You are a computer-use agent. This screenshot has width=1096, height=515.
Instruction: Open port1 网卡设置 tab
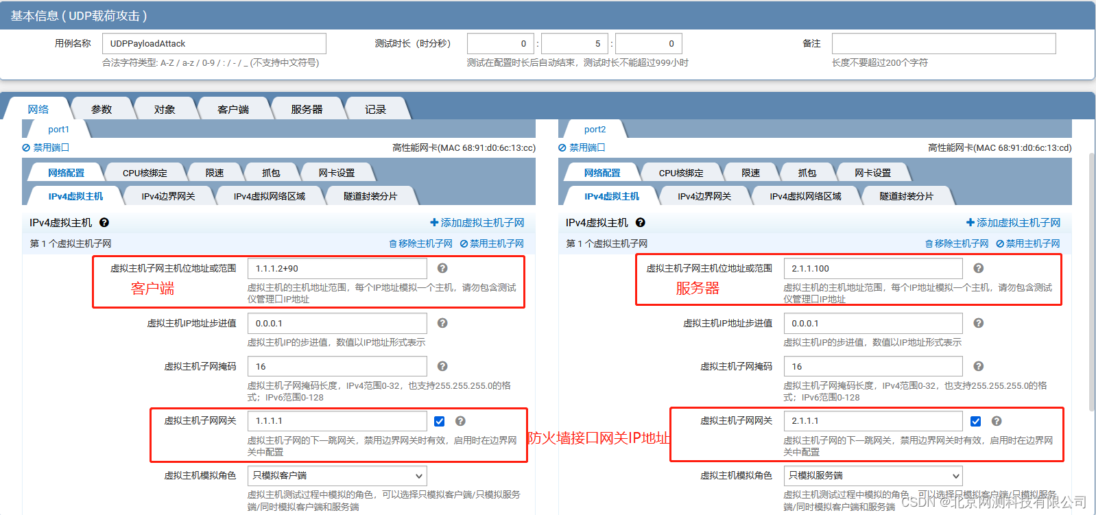tap(337, 173)
